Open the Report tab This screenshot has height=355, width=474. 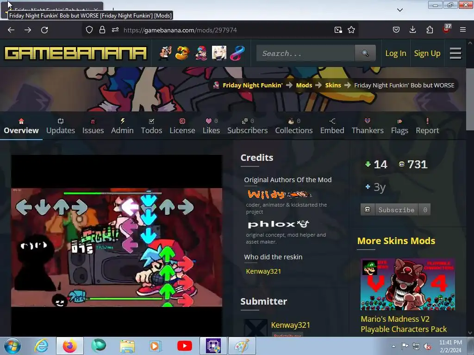point(427,127)
